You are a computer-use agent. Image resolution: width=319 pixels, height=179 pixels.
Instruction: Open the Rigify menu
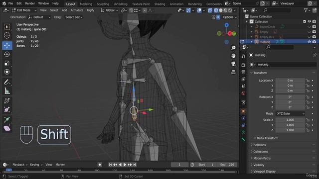tap(90, 10)
